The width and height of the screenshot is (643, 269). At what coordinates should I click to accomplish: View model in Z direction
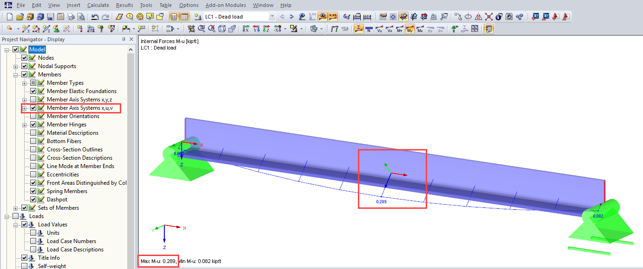266,29
